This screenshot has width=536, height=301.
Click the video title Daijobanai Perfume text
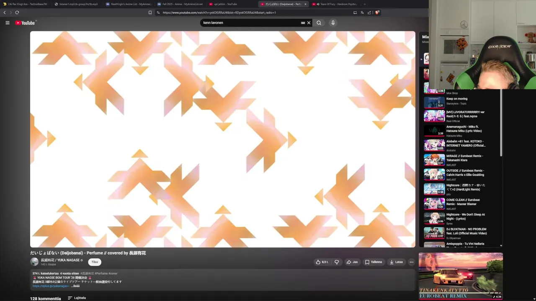(x=88, y=253)
